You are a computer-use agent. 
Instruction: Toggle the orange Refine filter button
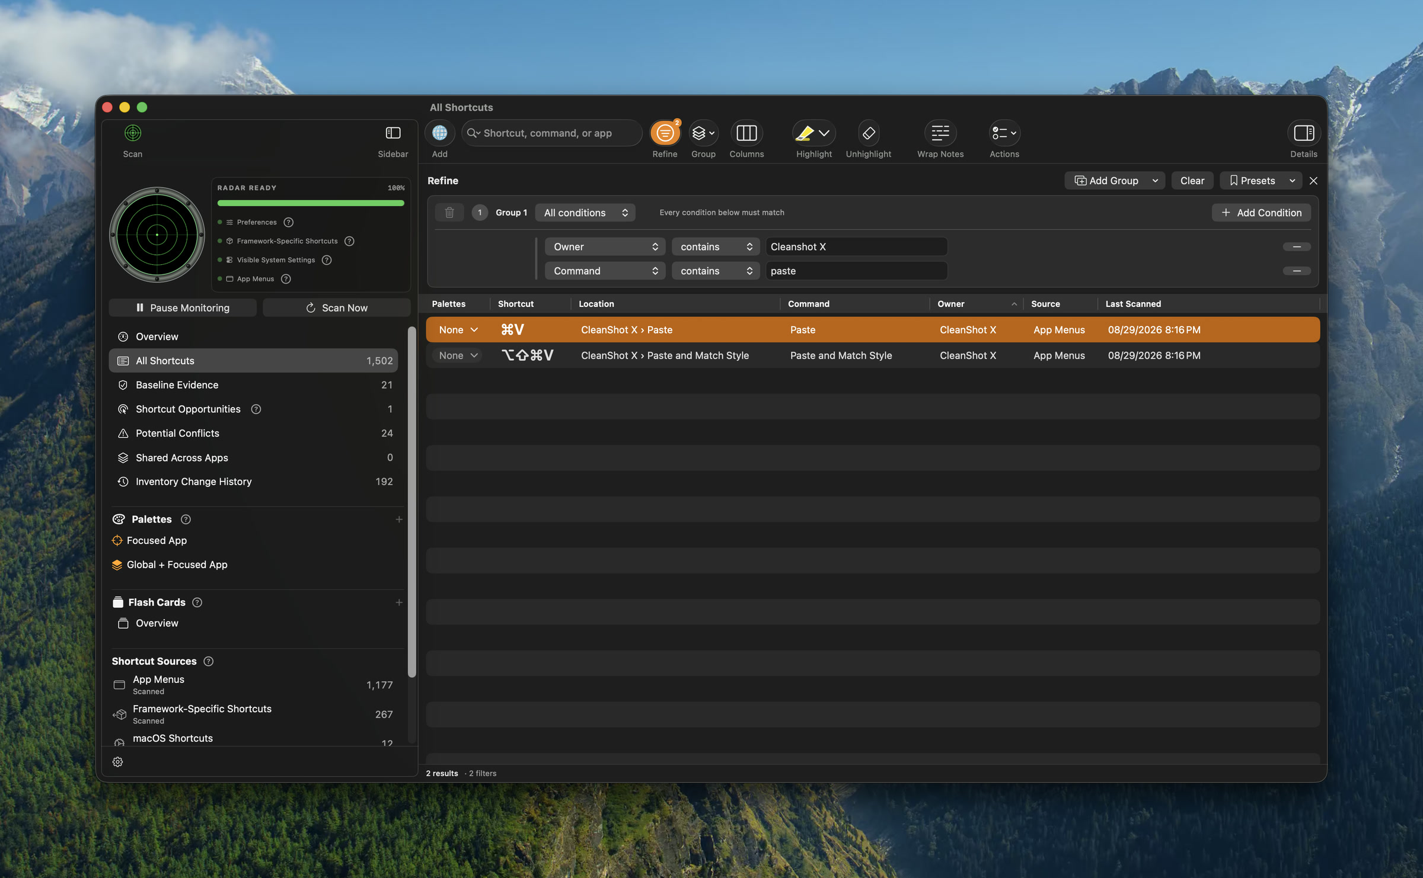point(665,133)
